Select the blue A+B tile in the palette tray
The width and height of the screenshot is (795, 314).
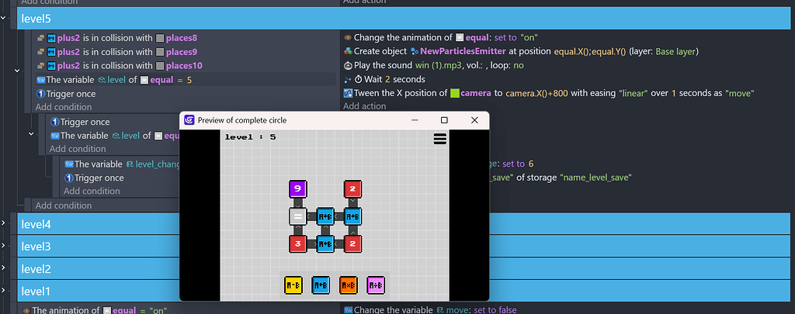pyautogui.click(x=321, y=285)
